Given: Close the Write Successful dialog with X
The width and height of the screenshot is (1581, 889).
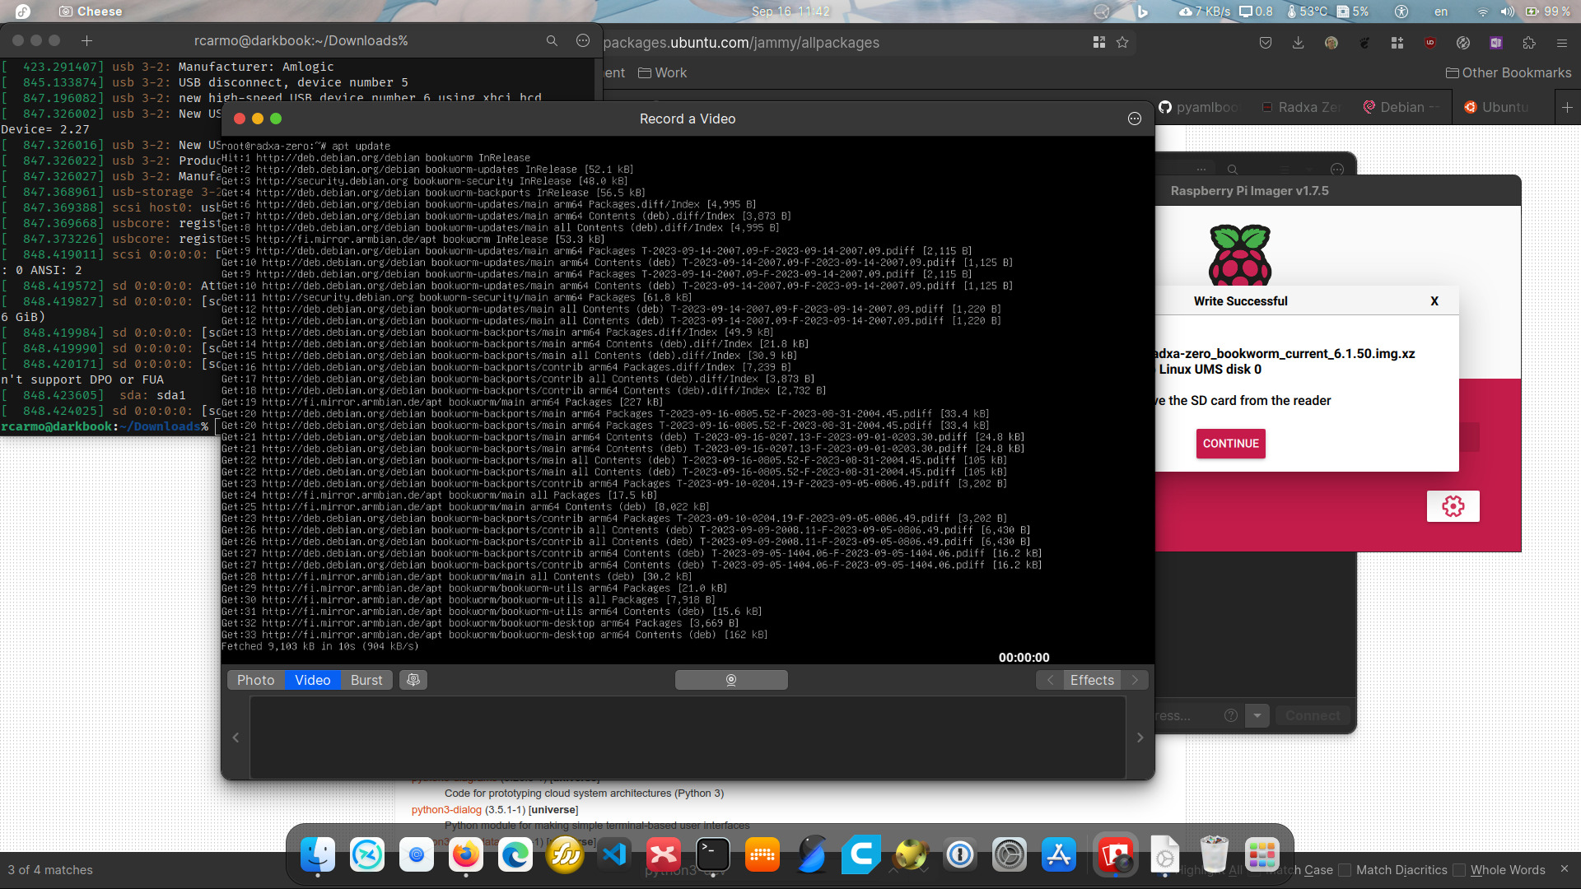Looking at the screenshot, I should [1434, 301].
